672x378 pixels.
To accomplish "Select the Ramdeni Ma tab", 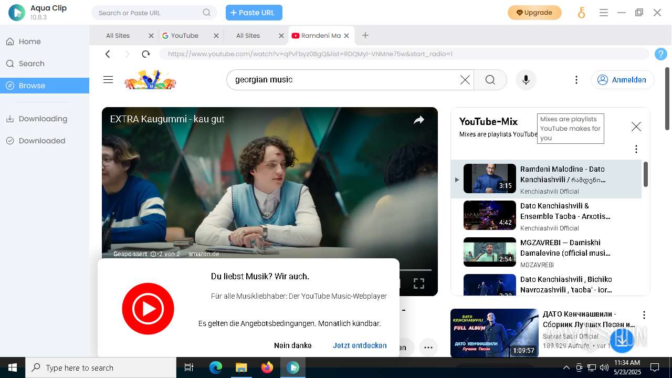I will (x=316, y=36).
